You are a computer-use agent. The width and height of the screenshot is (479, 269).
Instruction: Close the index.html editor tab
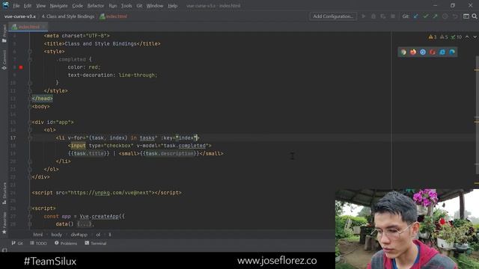[44, 27]
